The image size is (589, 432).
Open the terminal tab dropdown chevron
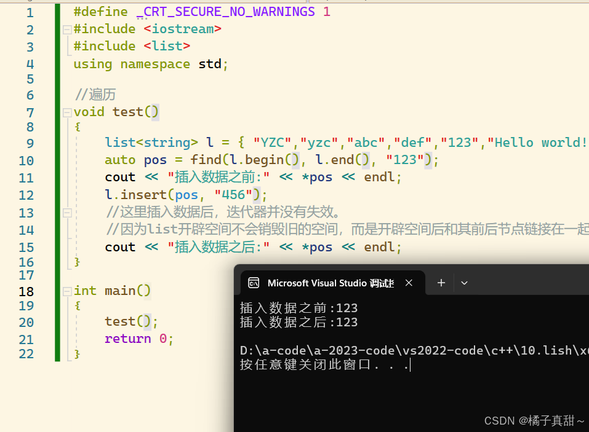[464, 283]
